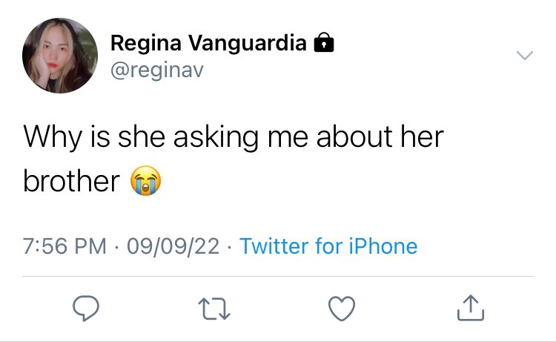
Task: Retweet using the arrows icon
Action: click(x=214, y=309)
